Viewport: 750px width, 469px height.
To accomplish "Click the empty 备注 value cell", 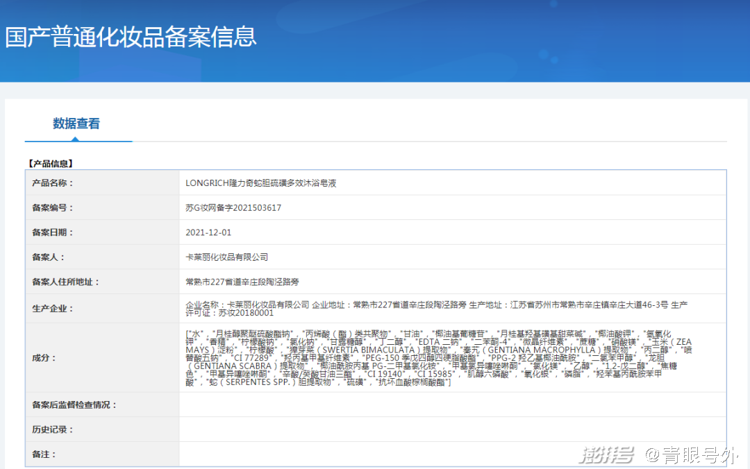I will tap(451, 454).
